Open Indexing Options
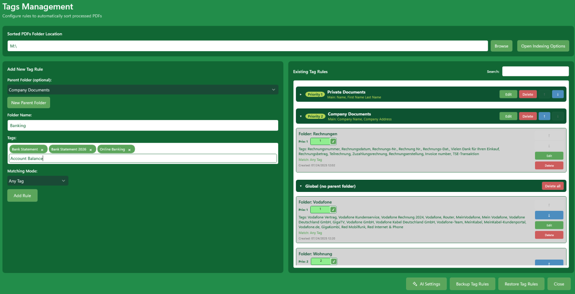This screenshot has width=575, height=294. 543,46
